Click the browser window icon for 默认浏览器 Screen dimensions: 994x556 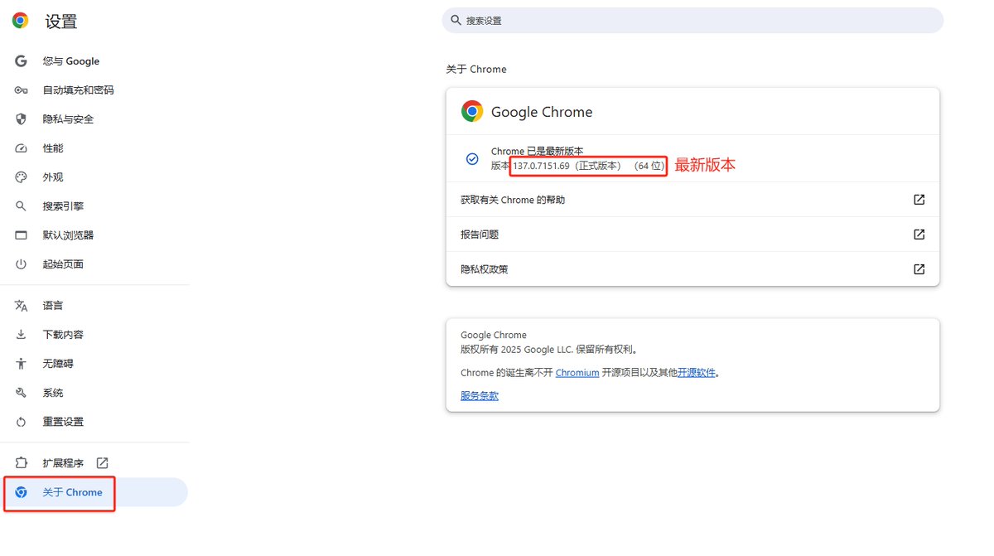point(22,235)
